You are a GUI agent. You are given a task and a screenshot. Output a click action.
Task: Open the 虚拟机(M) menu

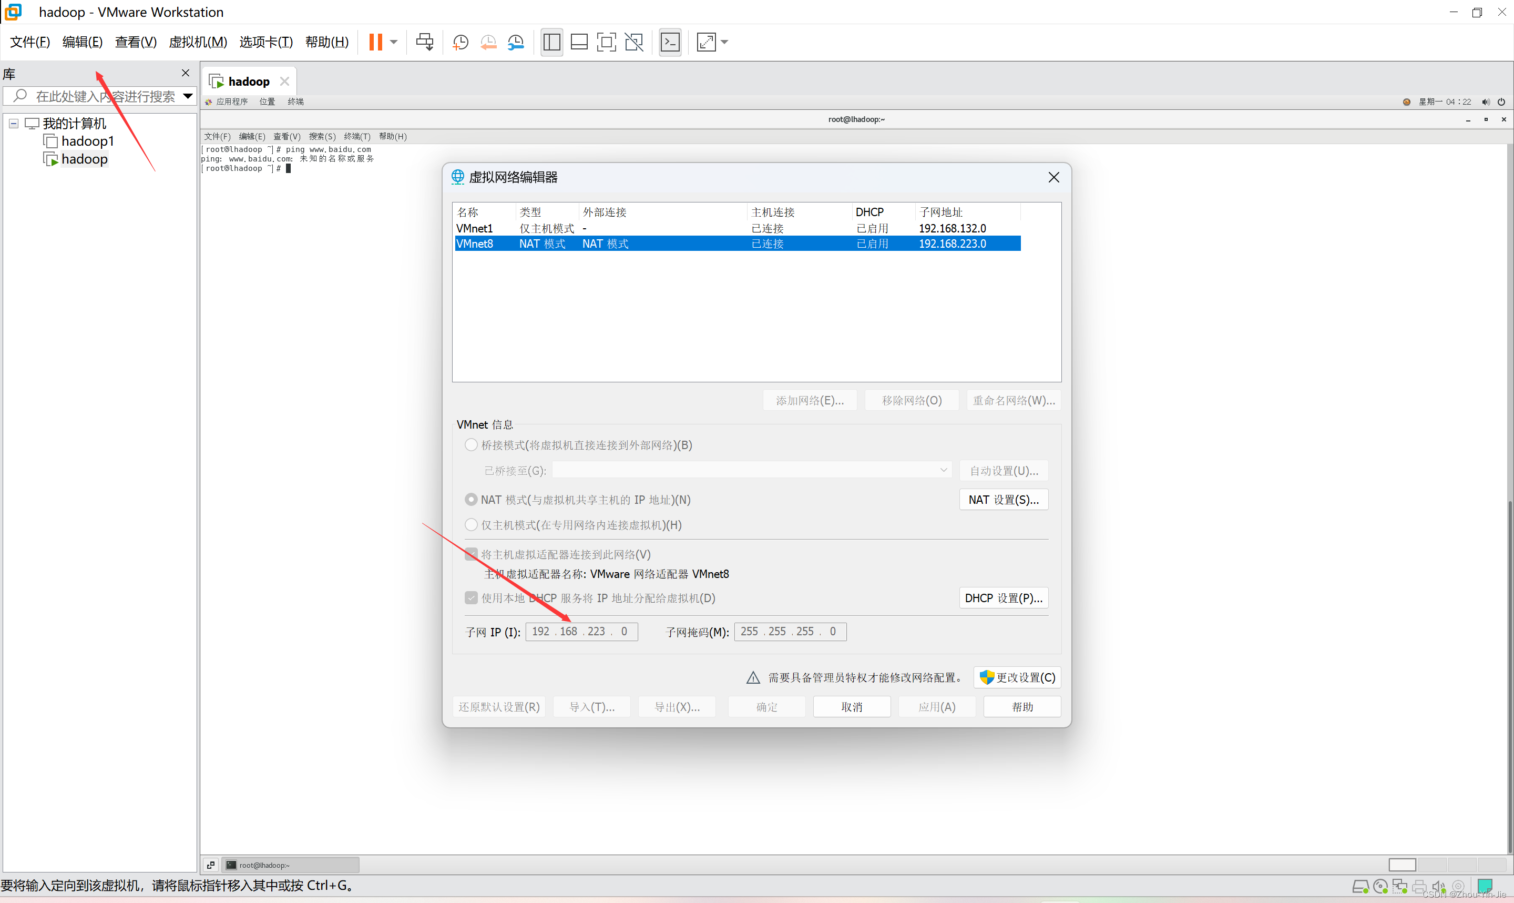coord(198,42)
